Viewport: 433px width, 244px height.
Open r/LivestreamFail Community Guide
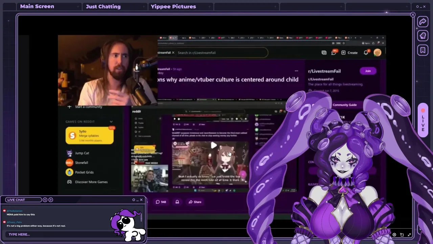click(344, 105)
